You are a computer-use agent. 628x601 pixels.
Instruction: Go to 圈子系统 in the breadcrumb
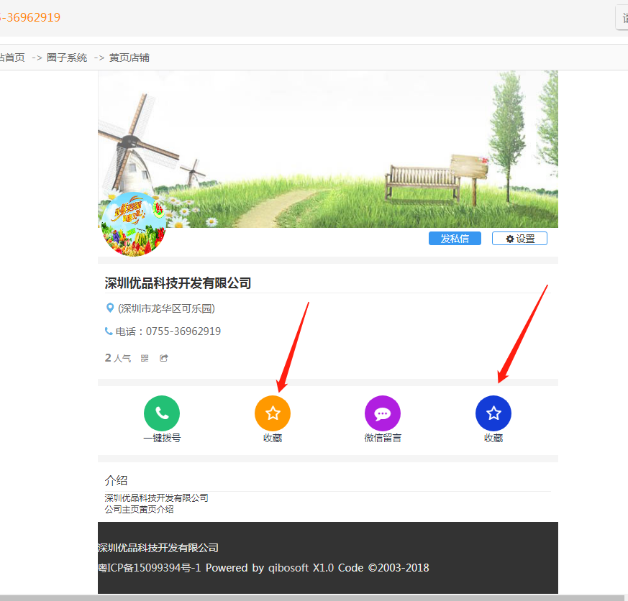(x=67, y=58)
